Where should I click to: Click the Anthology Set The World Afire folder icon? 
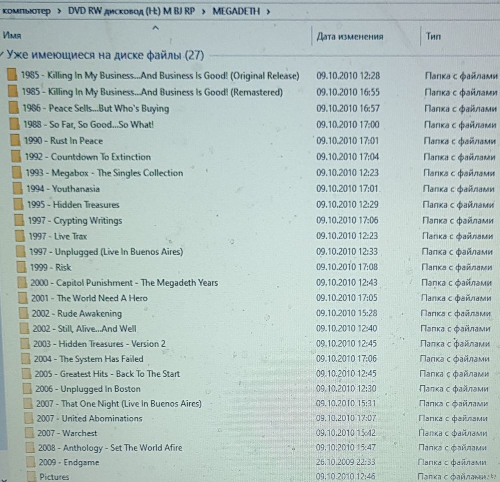[30, 447]
